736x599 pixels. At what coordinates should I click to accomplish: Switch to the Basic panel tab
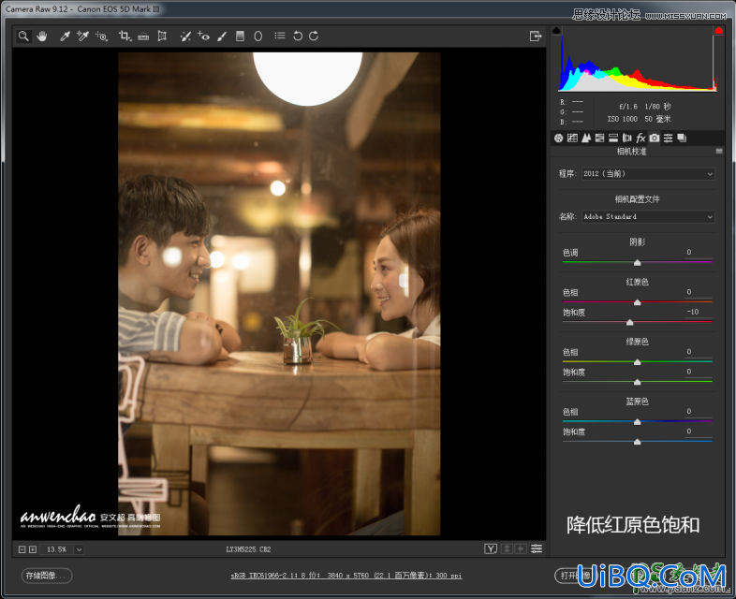(559, 138)
